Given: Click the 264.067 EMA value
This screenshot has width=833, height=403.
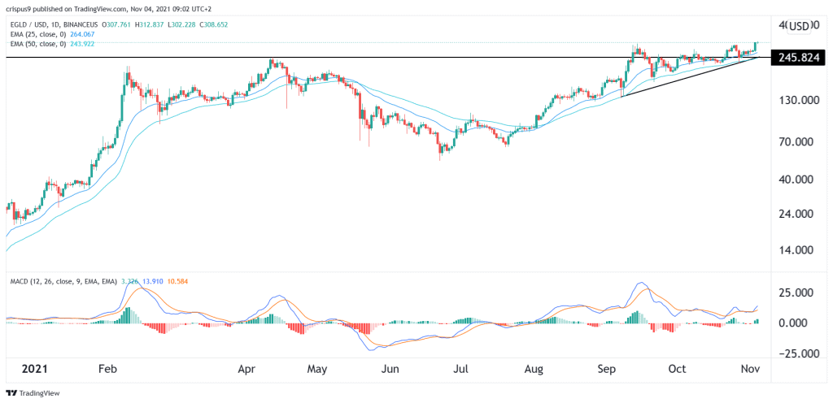Looking at the screenshot, I should click(81, 34).
